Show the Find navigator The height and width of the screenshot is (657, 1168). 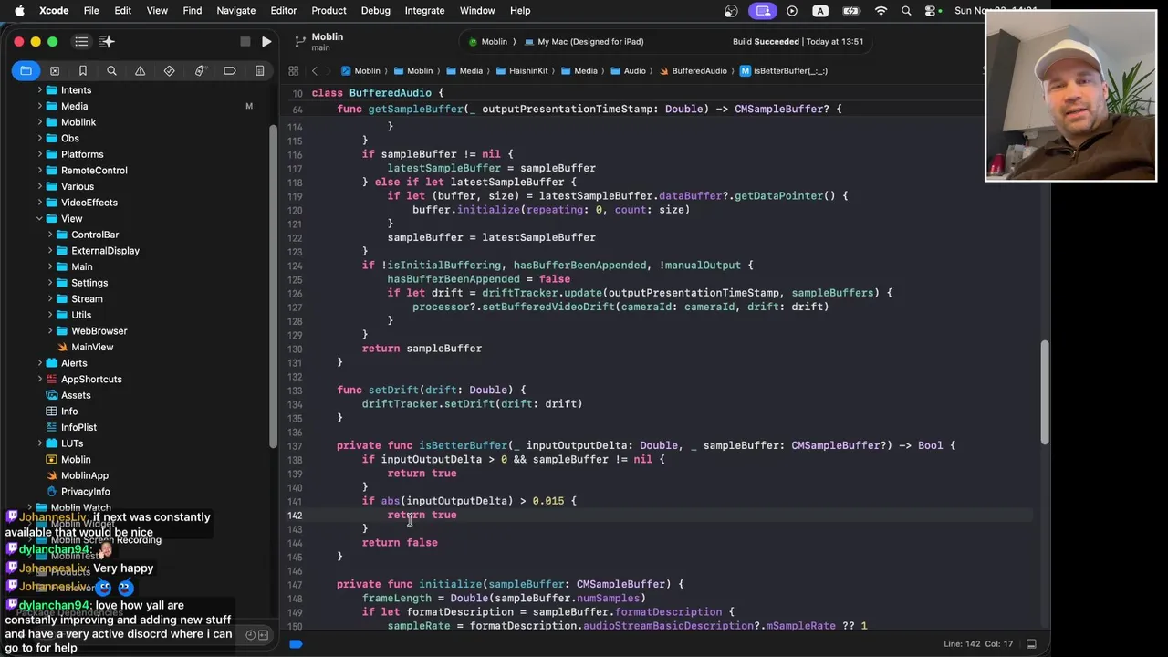click(111, 70)
